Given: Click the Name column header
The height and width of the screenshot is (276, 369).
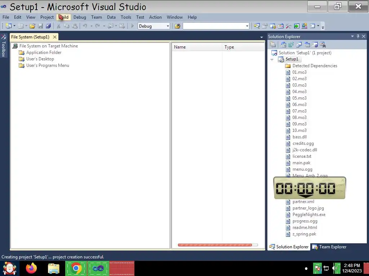Looking at the screenshot, I should tap(197, 47).
